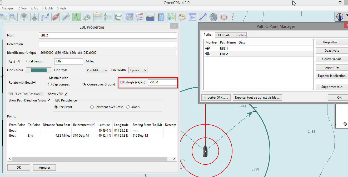Viewport: 348px width, 177px height.
Task: Click the EBL Angle input field
Action: (x=162, y=82)
